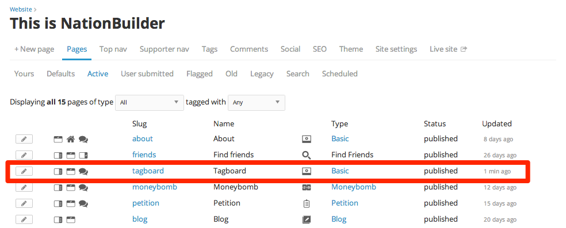Click the magnifier type icon for Find friends
Image resolution: width=566 pixels, height=228 pixels.
[x=307, y=155]
